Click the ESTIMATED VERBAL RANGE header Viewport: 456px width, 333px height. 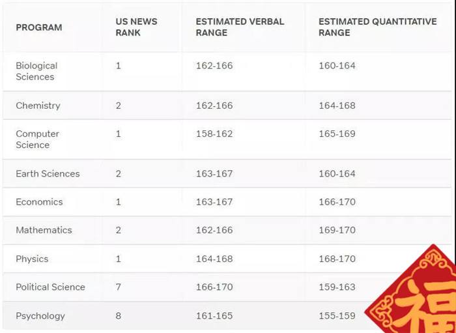(240, 27)
